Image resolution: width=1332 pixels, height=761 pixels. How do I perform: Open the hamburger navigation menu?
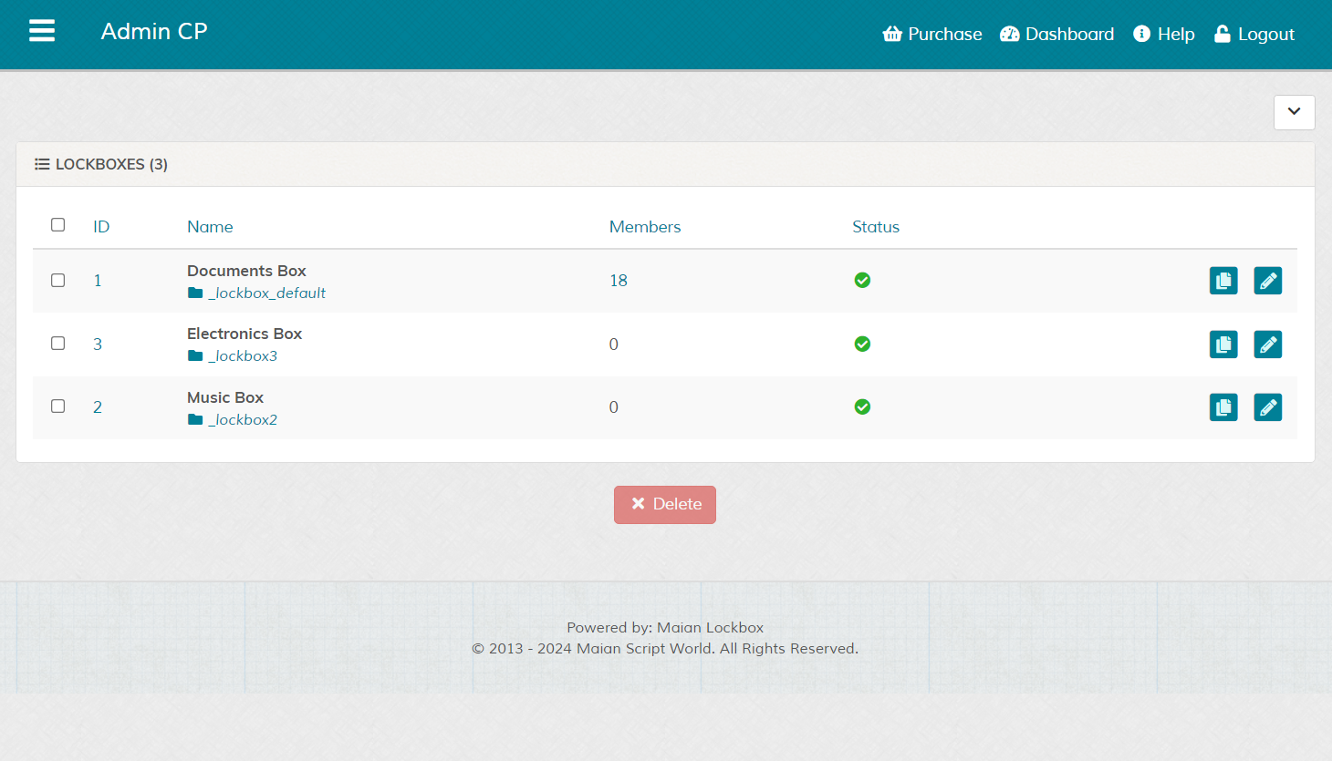pyautogui.click(x=42, y=31)
